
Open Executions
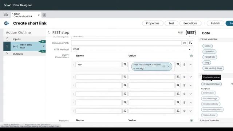click(190, 23)
